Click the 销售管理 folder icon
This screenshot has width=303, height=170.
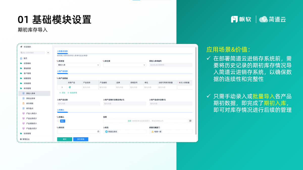(x=21, y=78)
